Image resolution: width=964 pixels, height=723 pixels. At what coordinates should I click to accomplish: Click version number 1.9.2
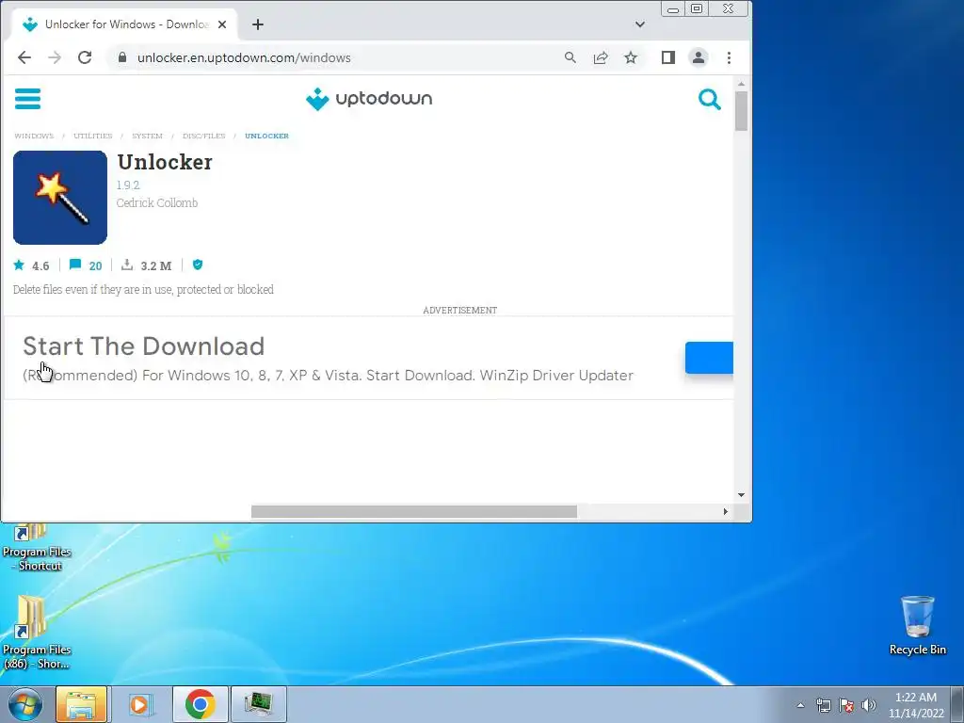click(x=128, y=185)
